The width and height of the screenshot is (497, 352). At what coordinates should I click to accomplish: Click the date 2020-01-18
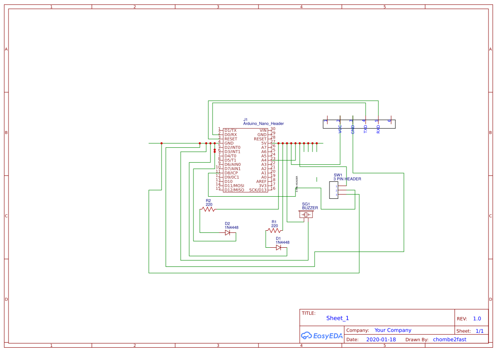click(x=381, y=339)
